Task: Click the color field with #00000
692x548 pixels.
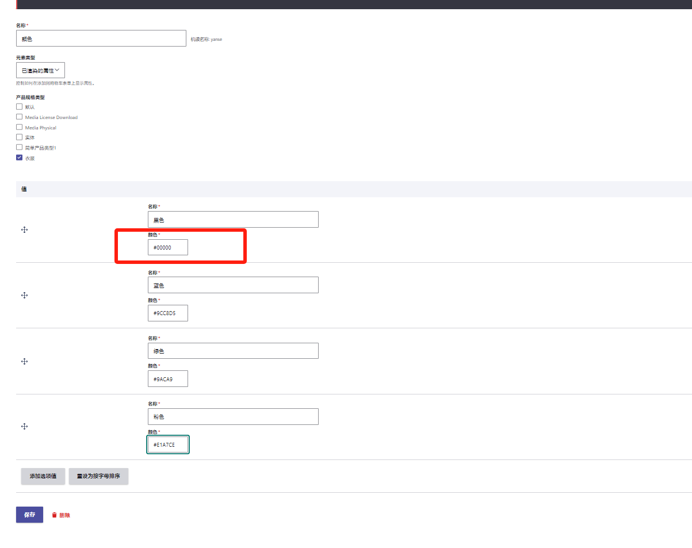Action: [168, 247]
